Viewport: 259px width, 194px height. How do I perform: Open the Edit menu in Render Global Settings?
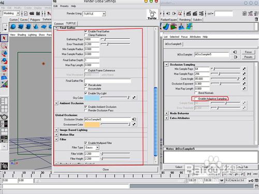click(x=55, y=6)
